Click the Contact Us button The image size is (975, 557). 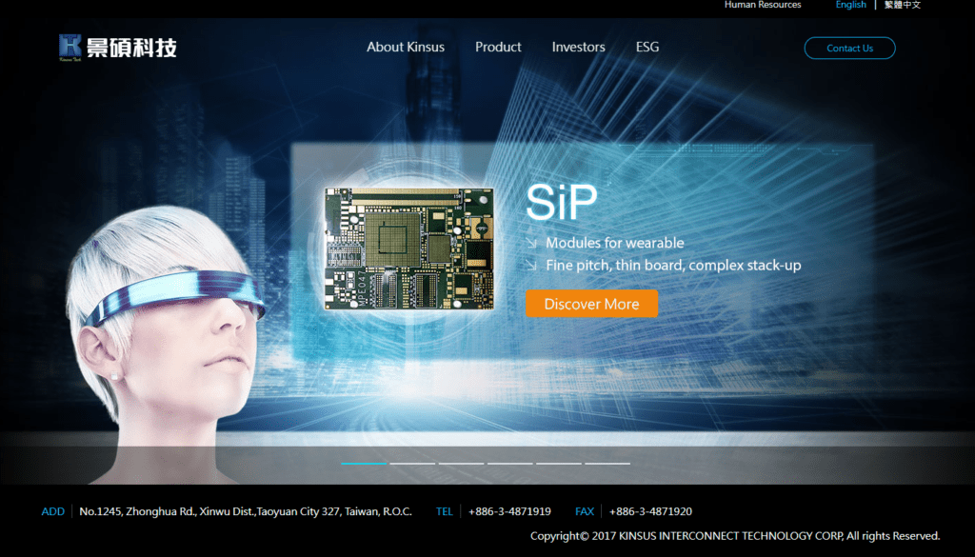pyautogui.click(x=849, y=48)
